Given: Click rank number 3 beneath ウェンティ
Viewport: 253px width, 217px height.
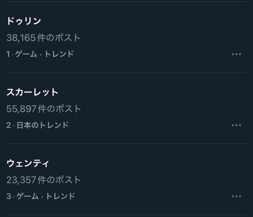Looking at the screenshot, I should pos(8,196).
